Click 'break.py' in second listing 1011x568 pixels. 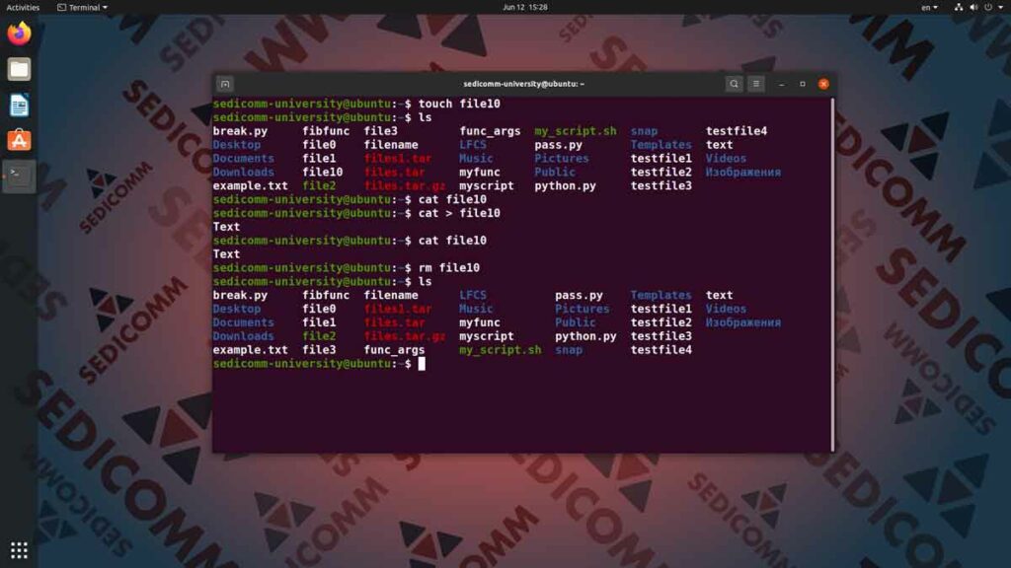pos(240,296)
